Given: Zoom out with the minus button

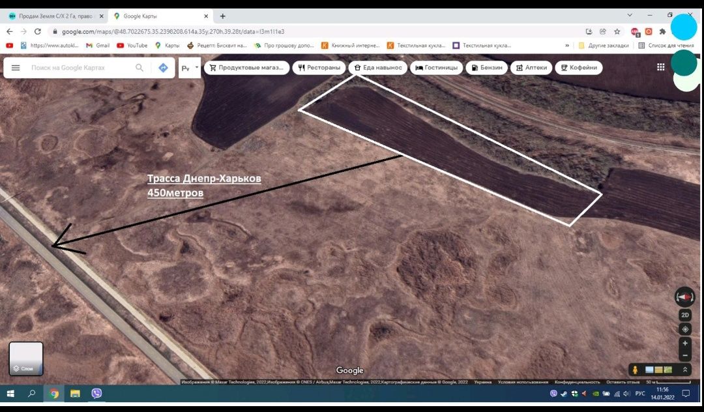Looking at the screenshot, I should (x=684, y=355).
